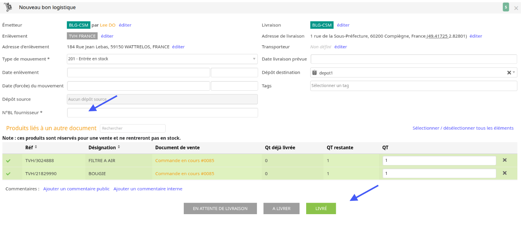Click the Document de vente column header
The width and height of the screenshot is (521, 230).
pyautogui.click(x=177, y=147)
